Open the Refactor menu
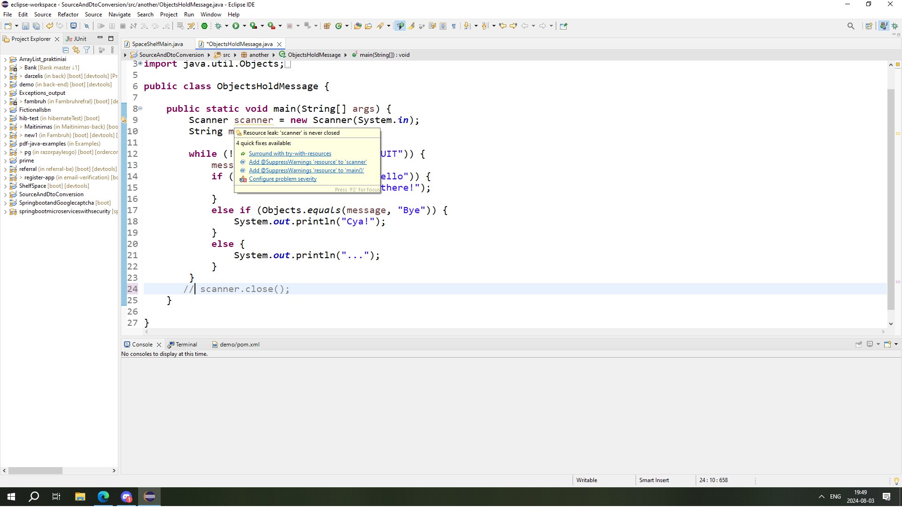The height and width of the screenshot is (507, 902). point(68,15)
